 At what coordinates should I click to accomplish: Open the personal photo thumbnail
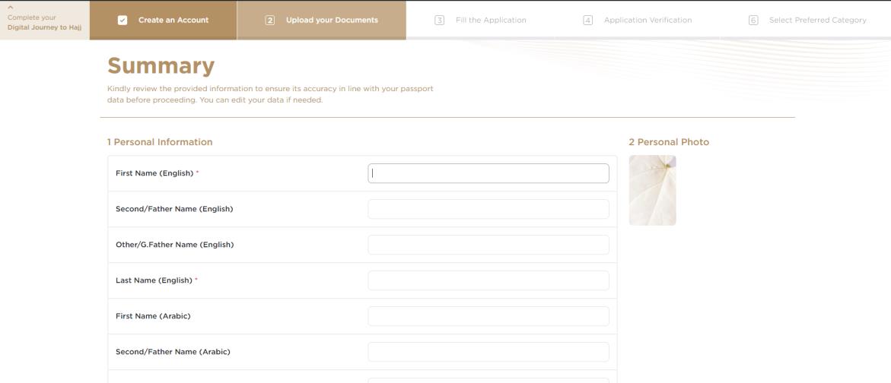652,190
